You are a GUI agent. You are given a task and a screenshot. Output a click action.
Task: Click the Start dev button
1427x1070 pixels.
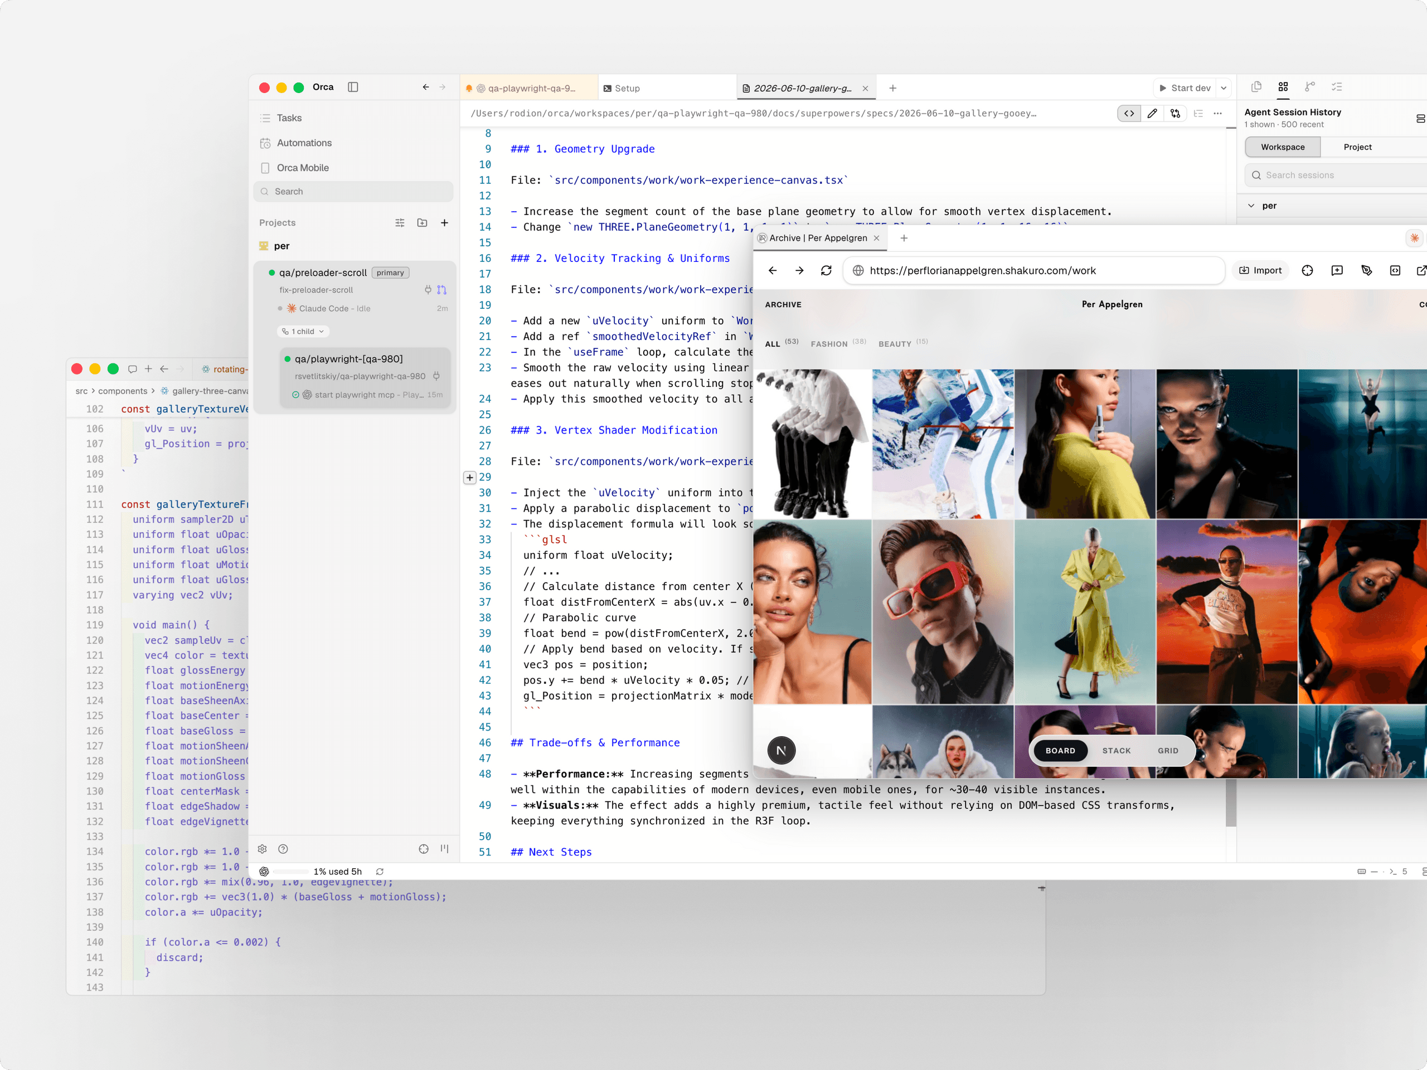[x=1185, y=89]
